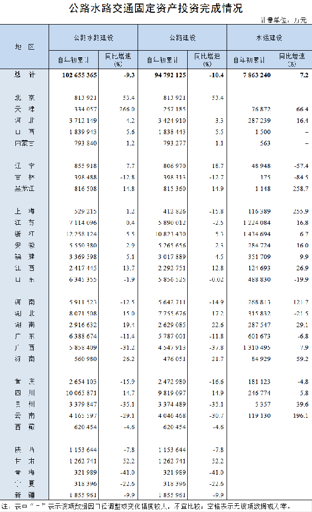
Task: Click the 江苏 row label
Action: pos(25,223)
